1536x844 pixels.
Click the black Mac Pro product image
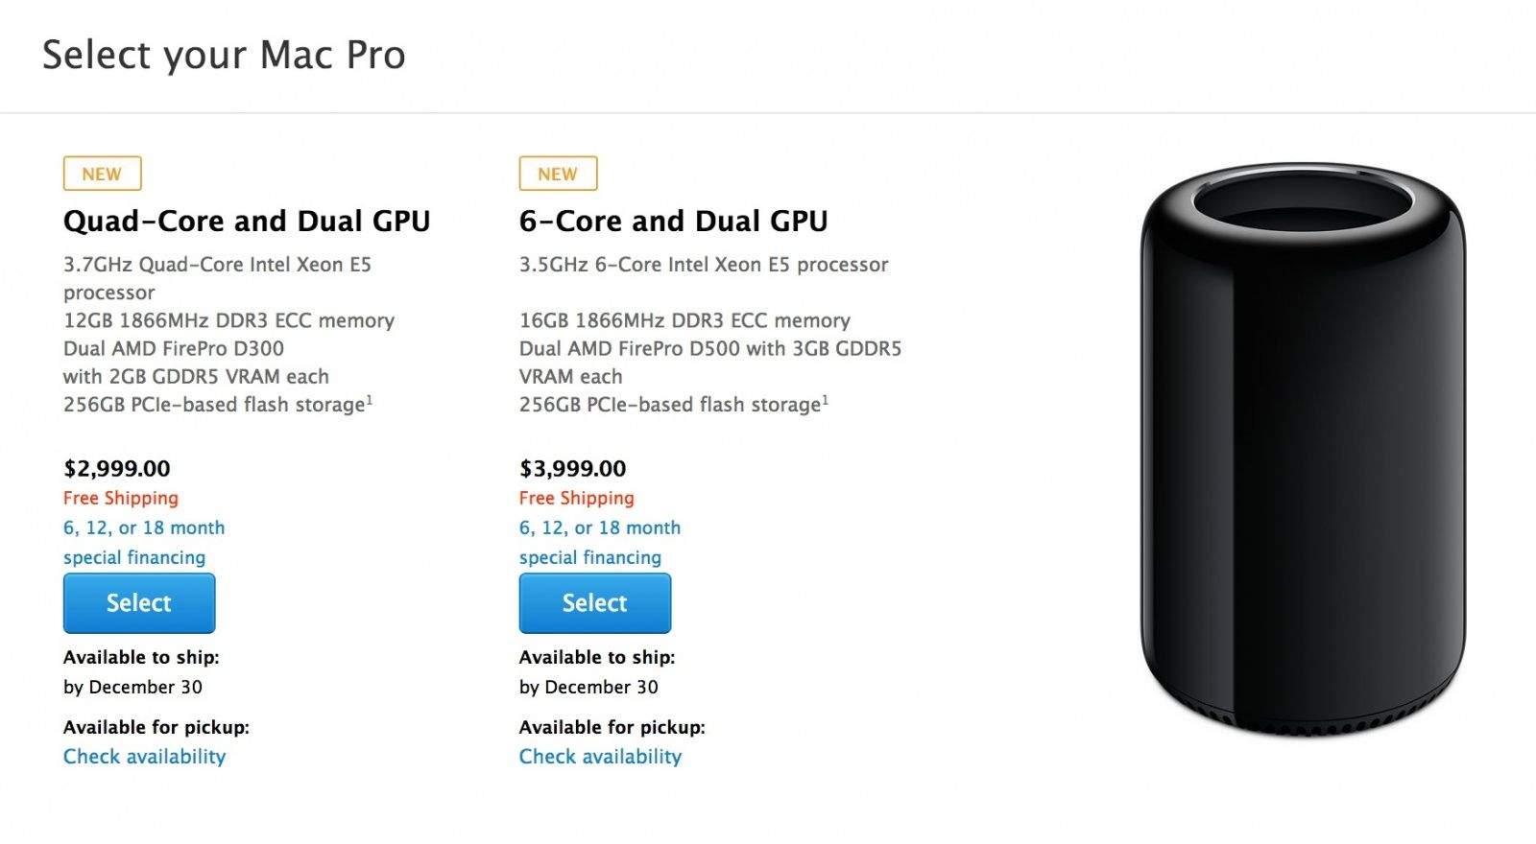click(1303, 451)
